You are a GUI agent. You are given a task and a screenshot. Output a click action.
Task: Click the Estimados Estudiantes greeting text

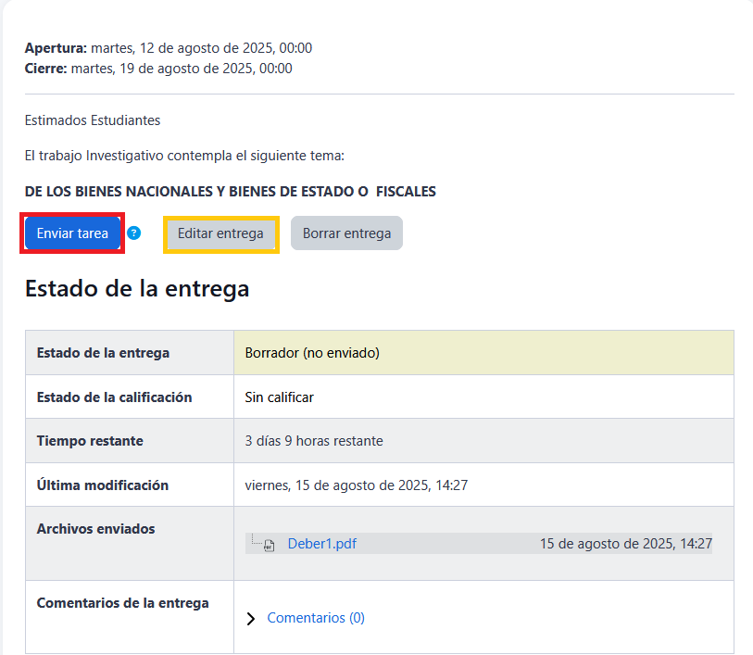coord(93,120)
